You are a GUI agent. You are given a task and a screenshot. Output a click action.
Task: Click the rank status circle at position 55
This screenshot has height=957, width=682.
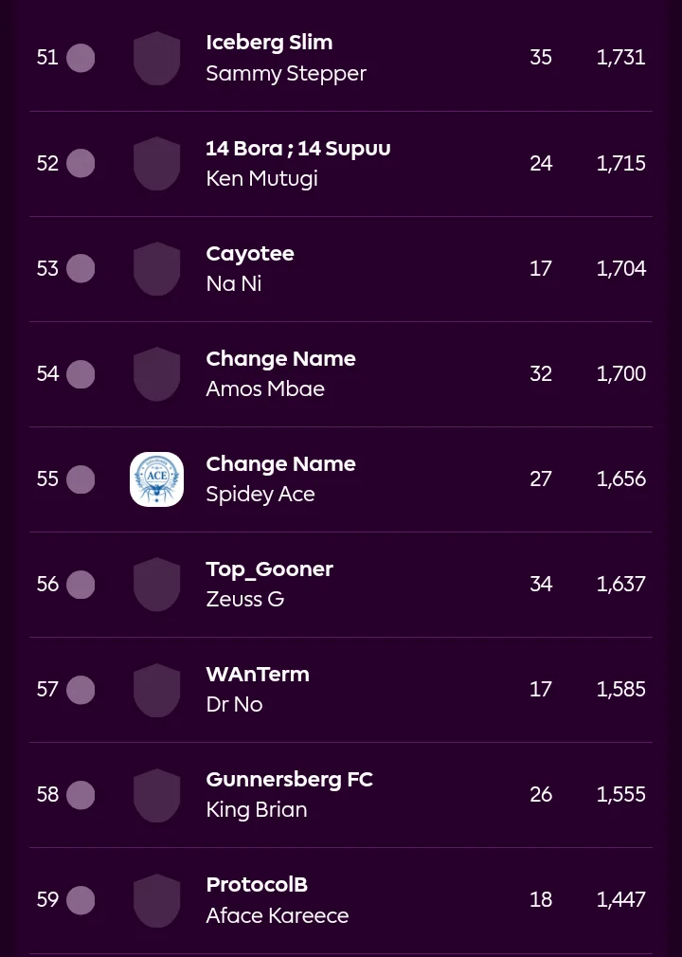tap(81, 479)
